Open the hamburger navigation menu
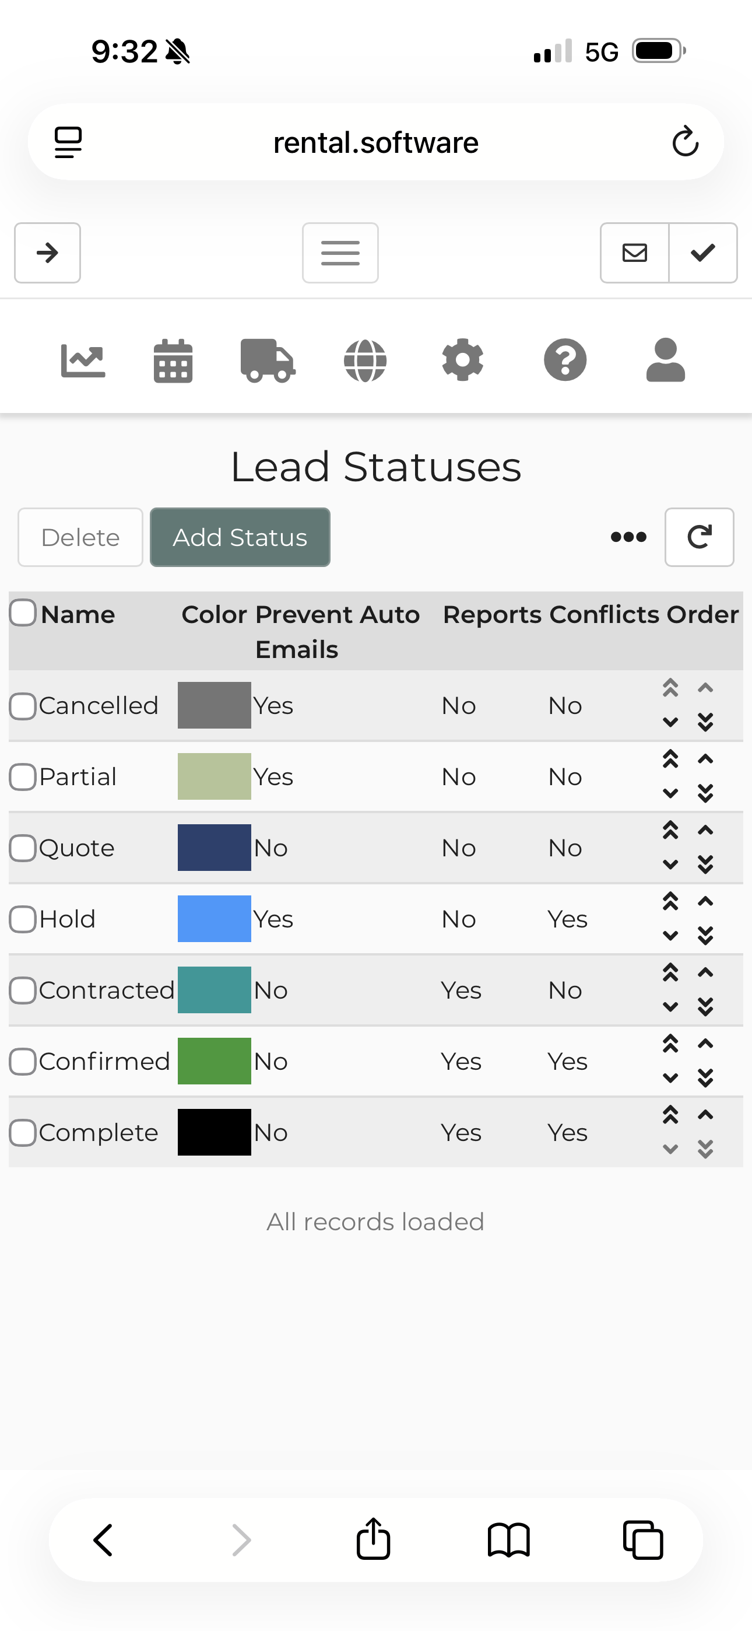The height and width of the screenshot is (1631, 752). coord(340,253)
